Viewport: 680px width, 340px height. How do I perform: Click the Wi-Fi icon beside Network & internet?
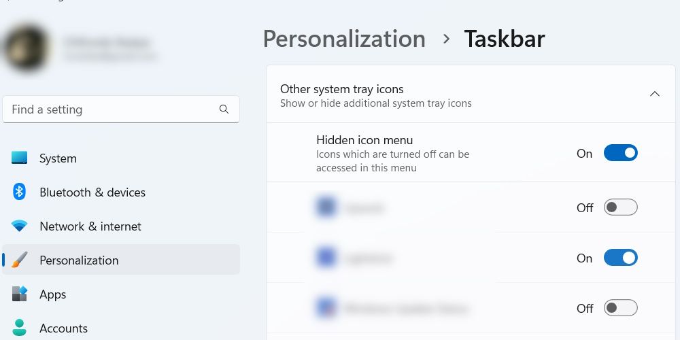(19, 226)
